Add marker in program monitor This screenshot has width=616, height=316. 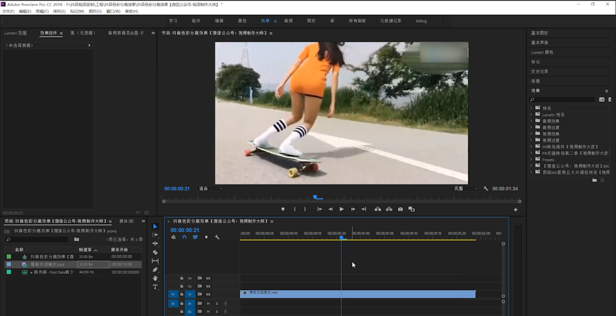coord(283,209)
